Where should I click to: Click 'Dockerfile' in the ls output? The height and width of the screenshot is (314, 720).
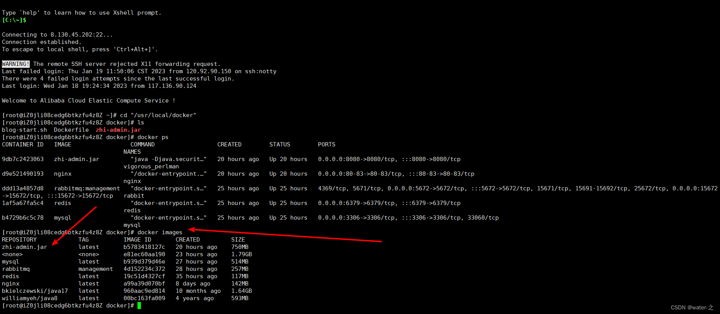click(x=71, y=130)
